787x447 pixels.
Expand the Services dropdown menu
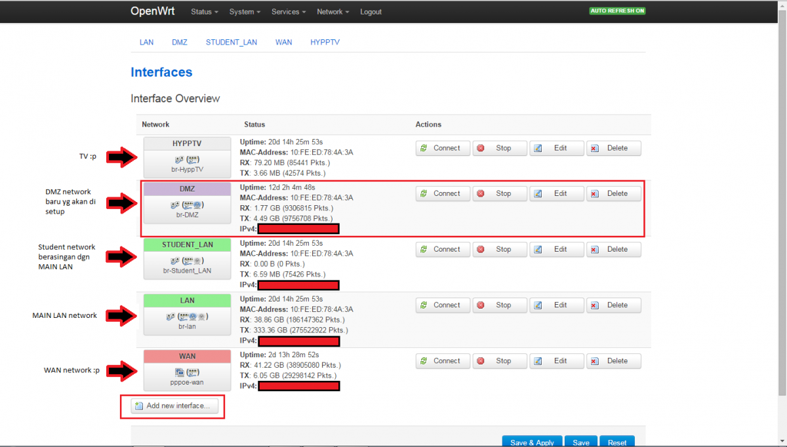[x=289, y=12]
